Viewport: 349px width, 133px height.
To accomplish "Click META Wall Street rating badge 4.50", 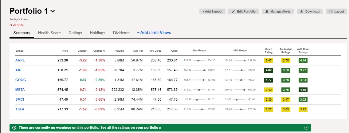I will tap(303, 90).
